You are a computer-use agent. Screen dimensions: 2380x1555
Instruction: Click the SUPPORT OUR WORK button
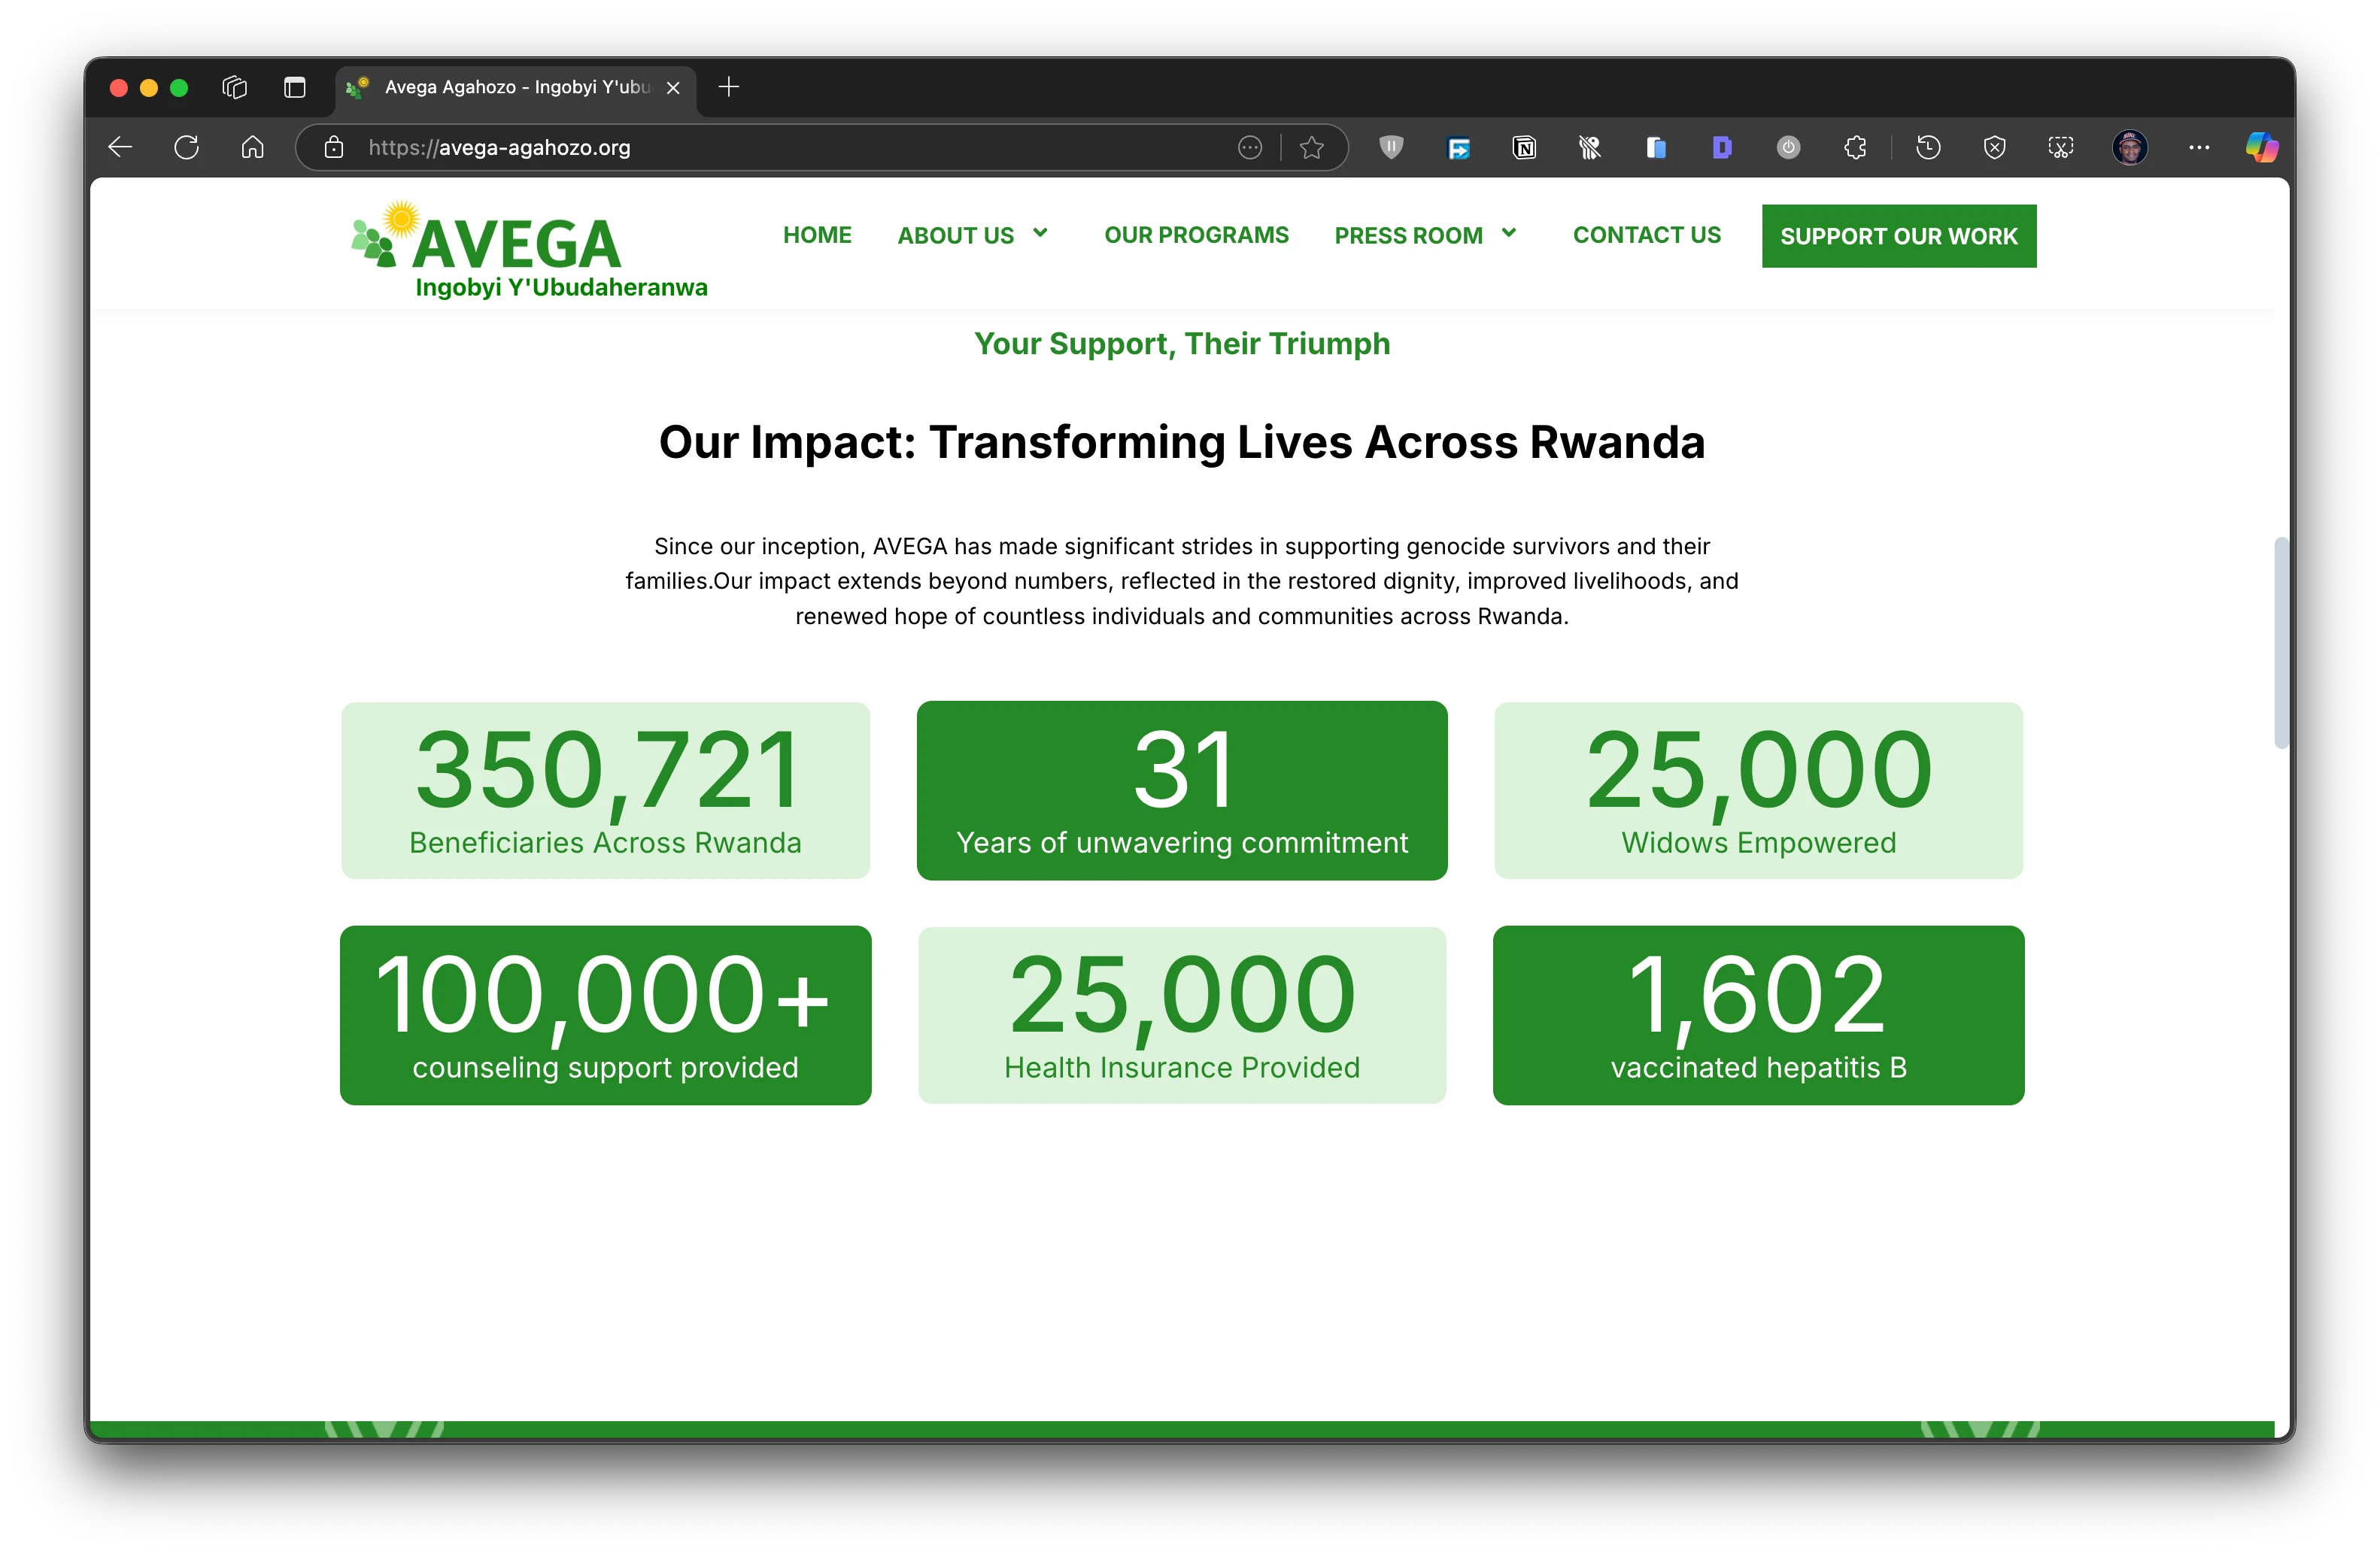point(1898,236)
